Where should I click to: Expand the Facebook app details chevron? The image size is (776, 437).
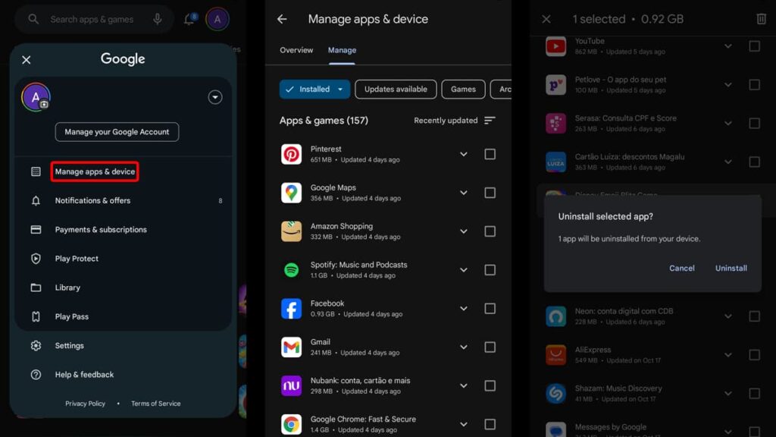(x=464, y=309)
